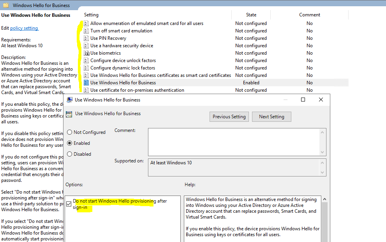Click inside the Comment text box
This screenshot has height=242, width=386.
pyautogui.click(x=234, y=142)
